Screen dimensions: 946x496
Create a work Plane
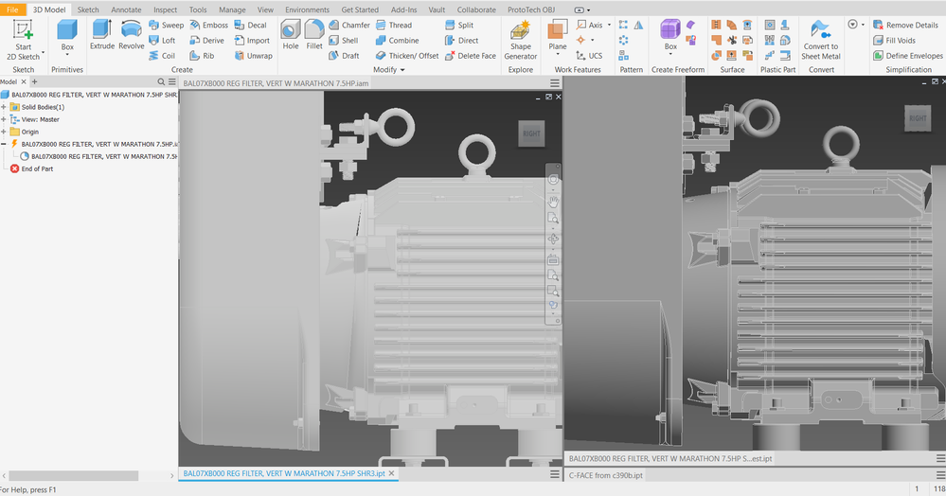[x=558, y=34]
